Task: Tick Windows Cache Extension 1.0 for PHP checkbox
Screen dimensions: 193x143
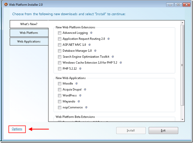Action: pyautogui.click(x=60, y=63)
